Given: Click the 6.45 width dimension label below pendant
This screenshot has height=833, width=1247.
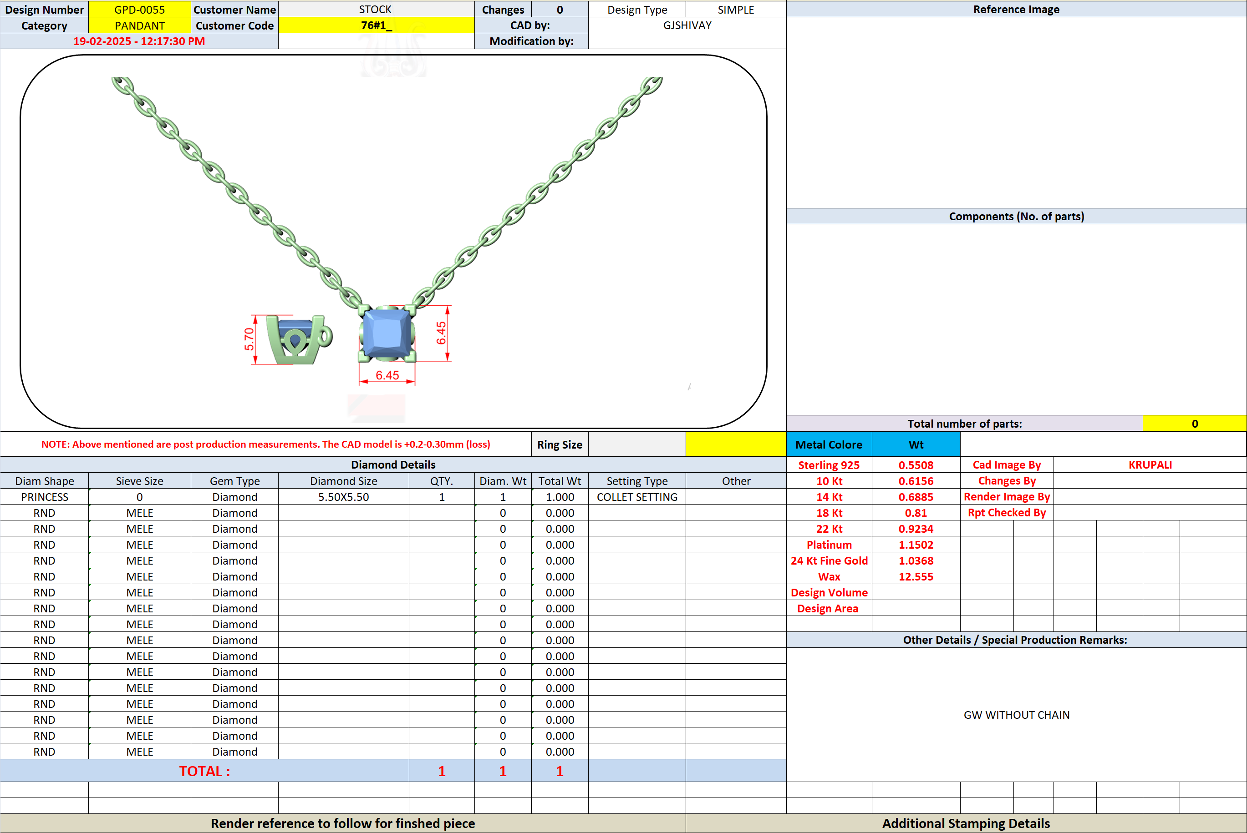Looking at the screenshot, I should [x=387, y=375].
